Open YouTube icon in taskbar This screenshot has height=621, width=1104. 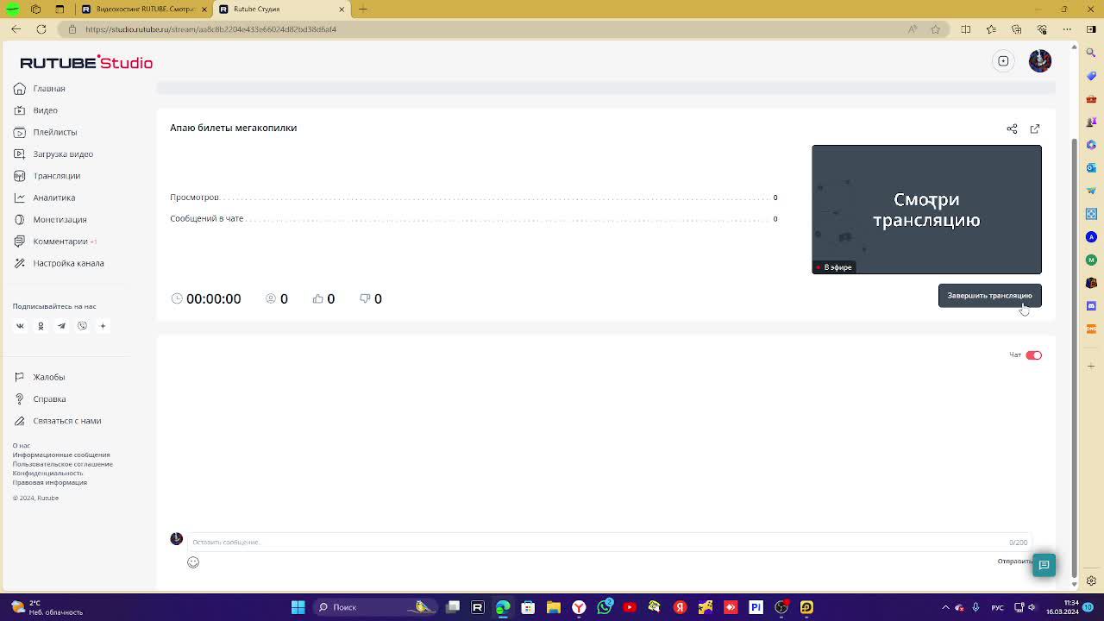629,607
